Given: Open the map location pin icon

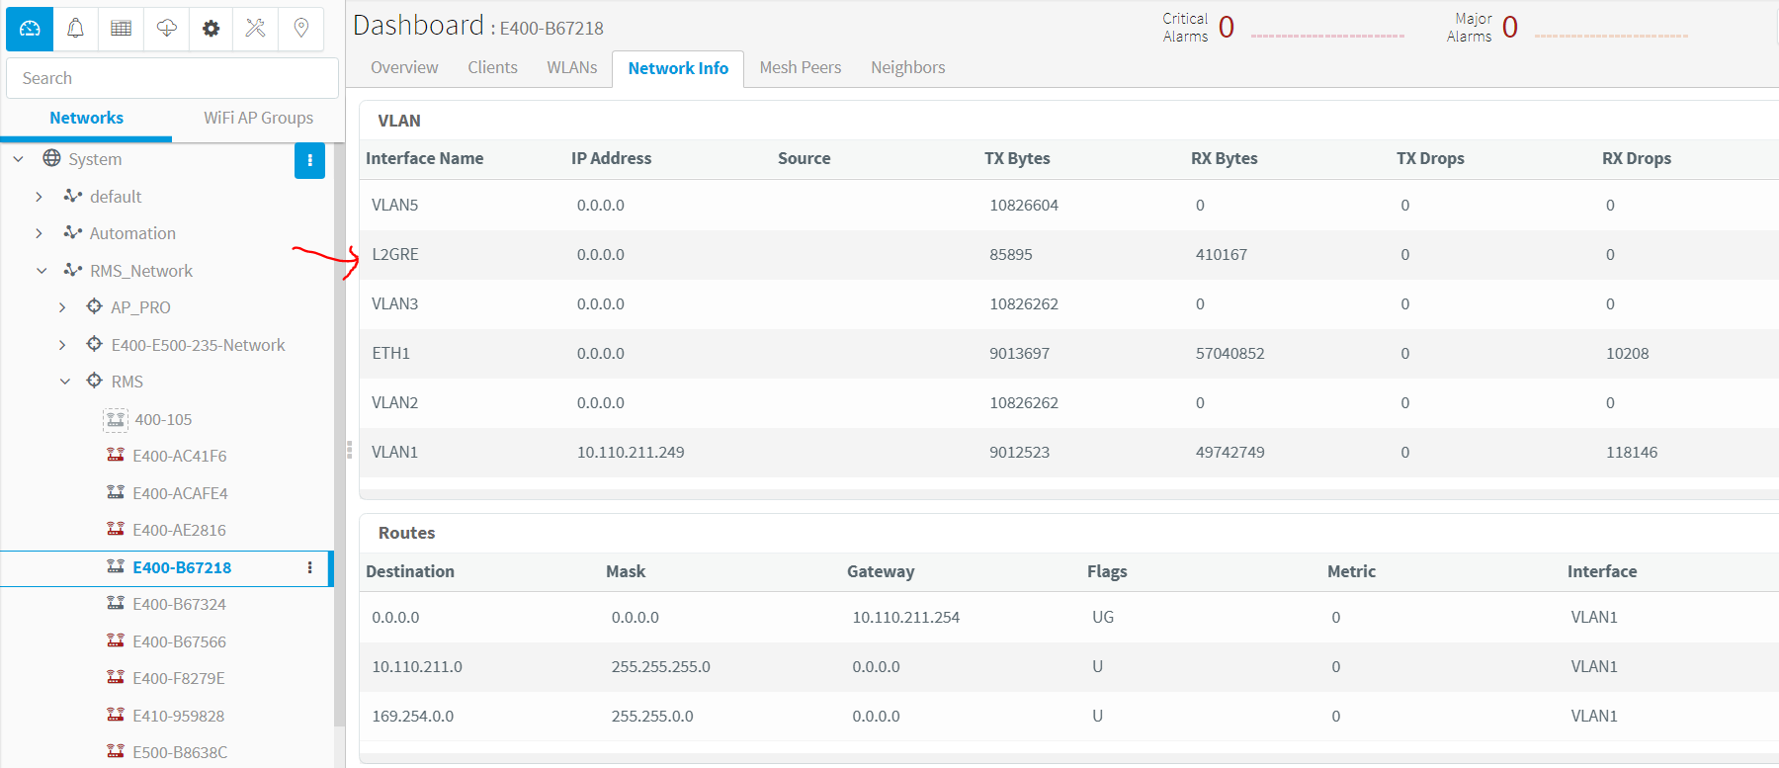Looking at the screenshot, I should coord(301,28).
